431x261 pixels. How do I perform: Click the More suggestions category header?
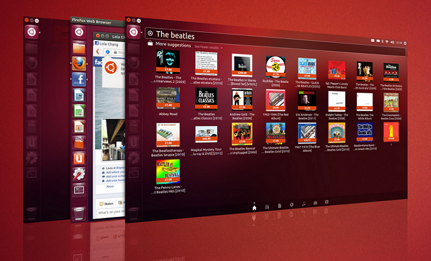click(173, 44)
